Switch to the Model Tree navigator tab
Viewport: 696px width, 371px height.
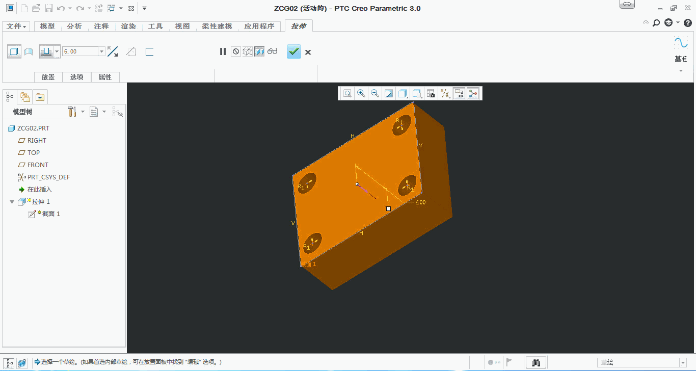click(x=10, y=96)
